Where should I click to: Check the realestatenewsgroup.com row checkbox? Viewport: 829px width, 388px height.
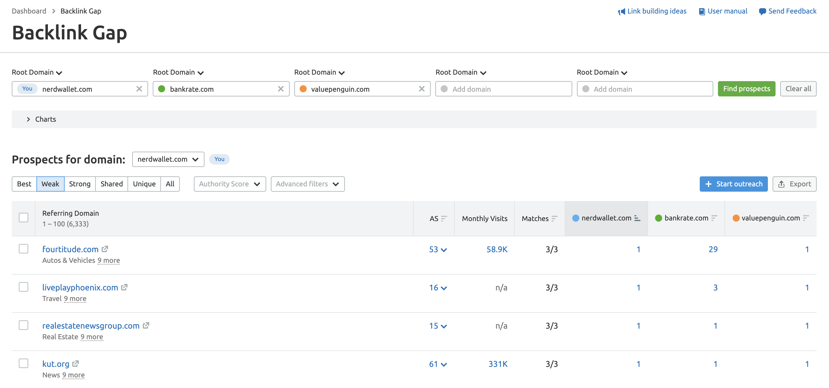point(24,325)
